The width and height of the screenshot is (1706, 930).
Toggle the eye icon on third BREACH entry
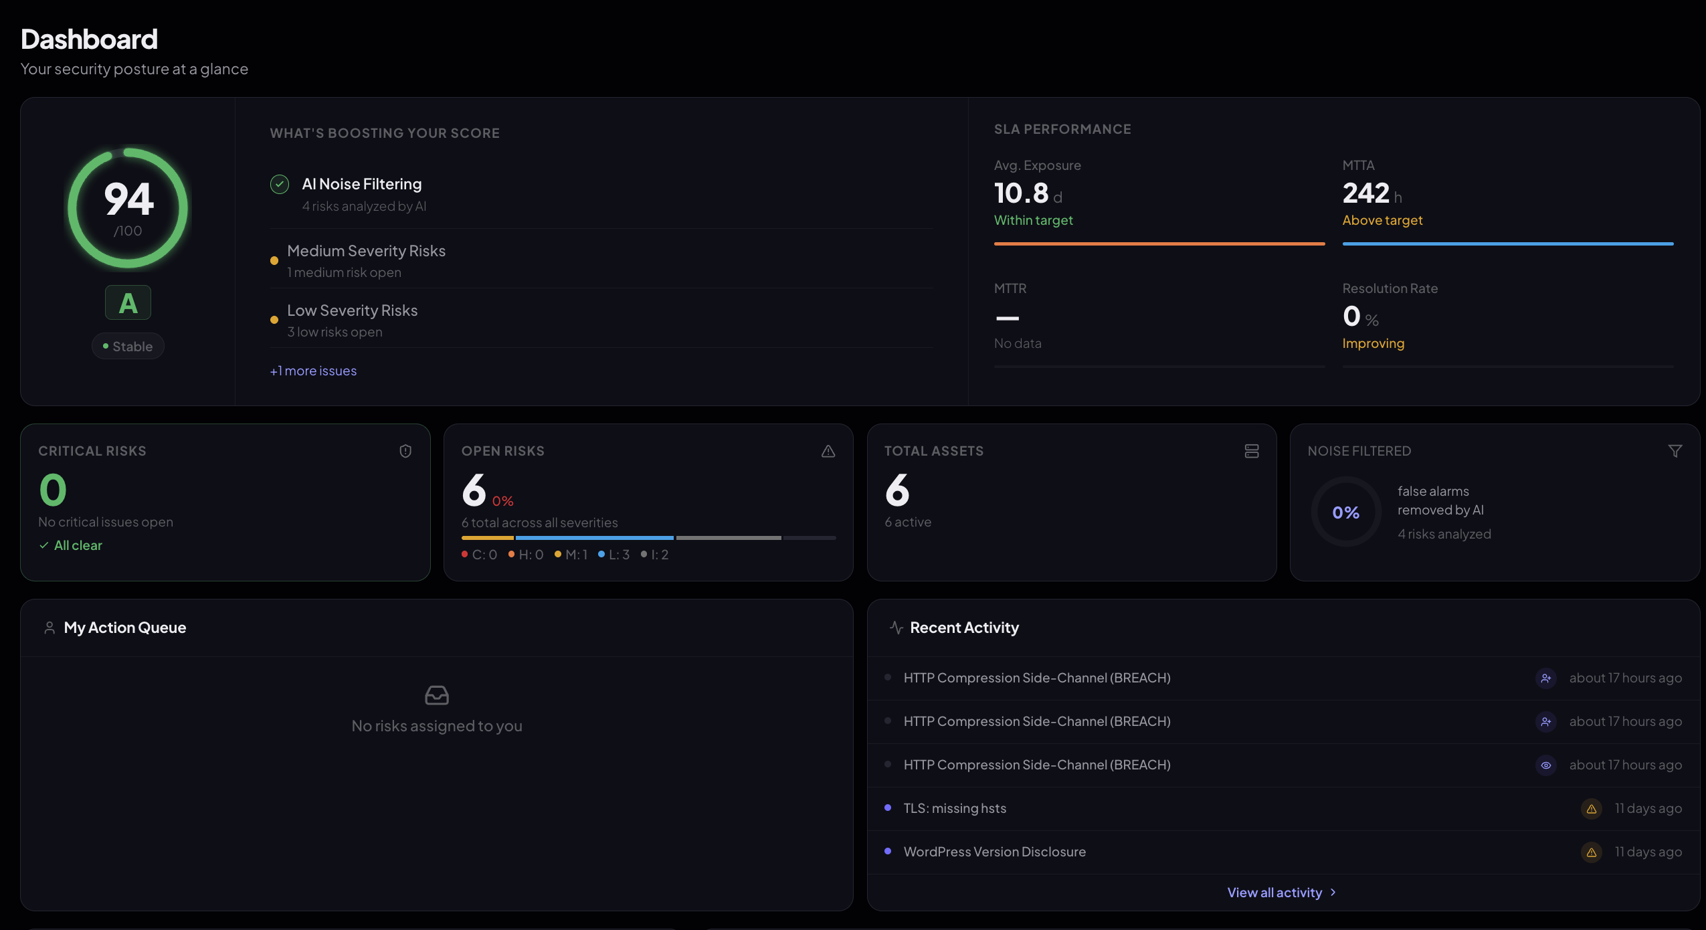(x=1545, y=765)
